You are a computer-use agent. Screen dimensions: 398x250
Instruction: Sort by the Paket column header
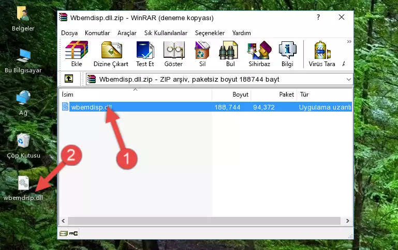point(274,94)
